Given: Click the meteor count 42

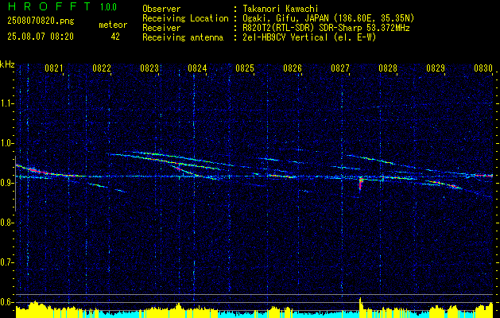Looking at the screenshot, I should pyautogui.click(x=115, y=37).
